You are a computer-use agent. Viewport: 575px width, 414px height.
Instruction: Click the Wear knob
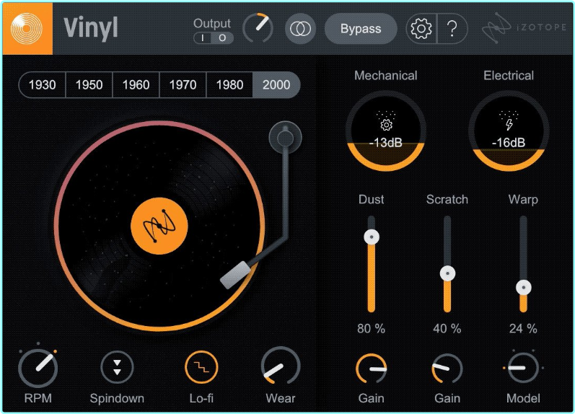(281, 366)
